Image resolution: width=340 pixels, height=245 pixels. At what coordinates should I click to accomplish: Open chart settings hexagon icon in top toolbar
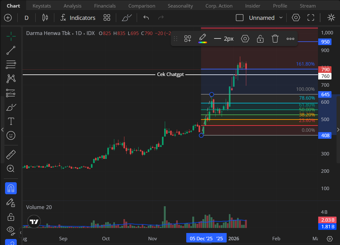tap(296, 18)
